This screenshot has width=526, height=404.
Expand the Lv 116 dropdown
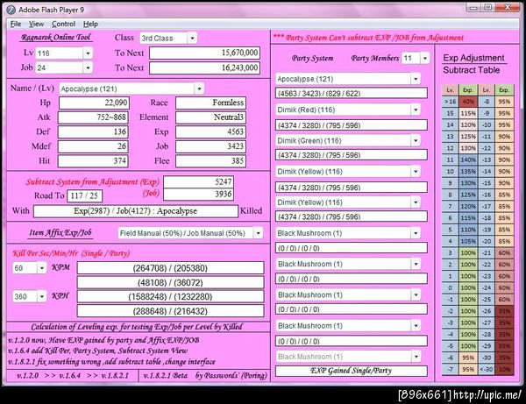88,53
